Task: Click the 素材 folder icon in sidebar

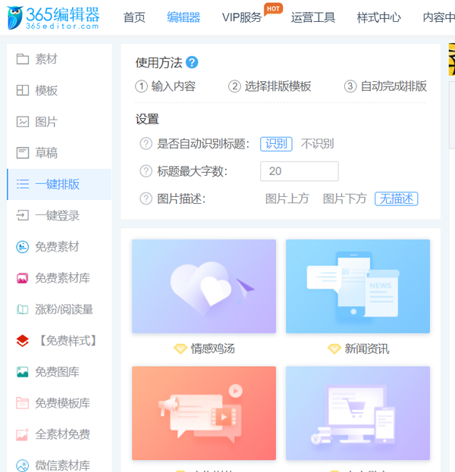Action: (x=23, y=59)
